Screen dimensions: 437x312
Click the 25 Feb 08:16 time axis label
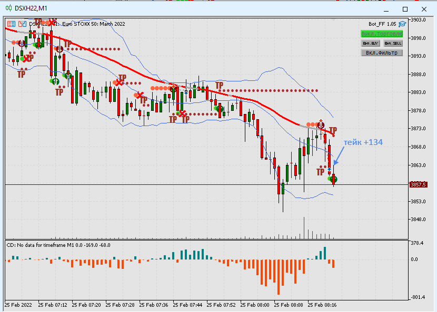point(322,305)
